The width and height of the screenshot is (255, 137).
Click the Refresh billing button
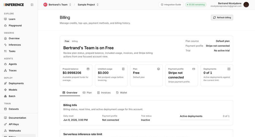click(x=222, y=18)
